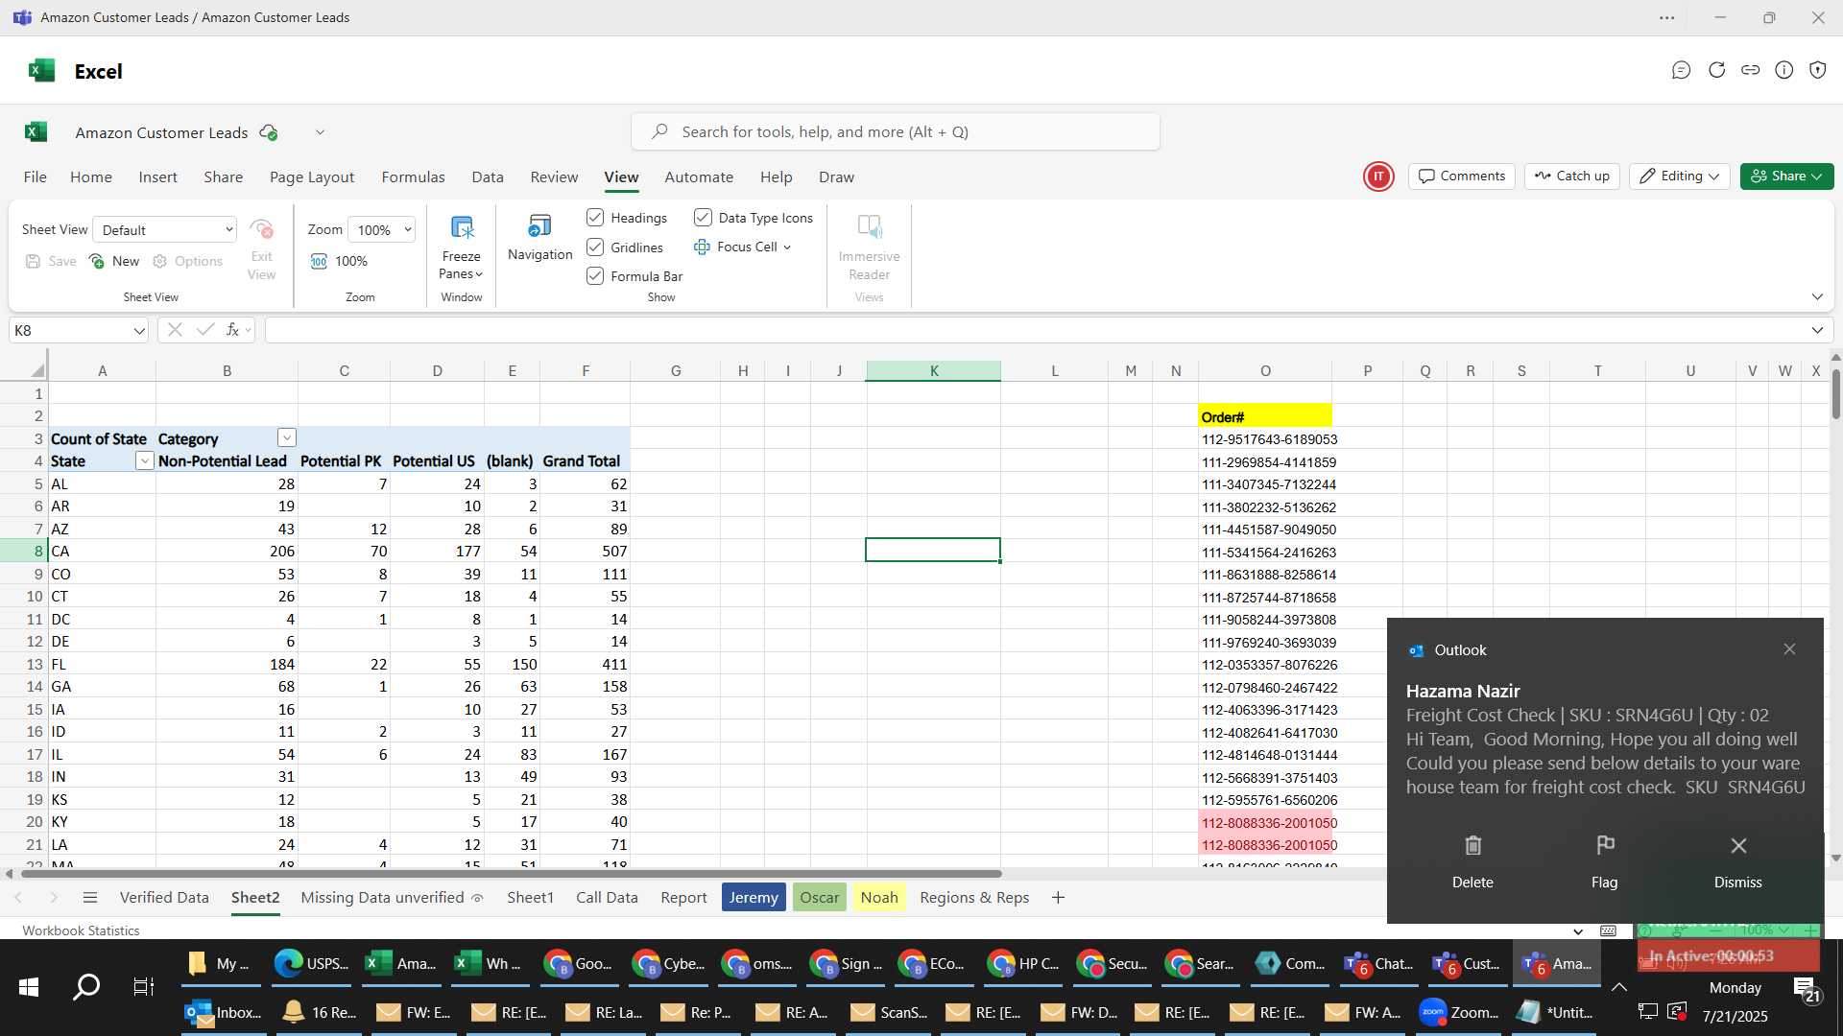Open the Category pivot filter dropdown
The width and height of the screenshot is (1843, 1036).
click(286, 438)
